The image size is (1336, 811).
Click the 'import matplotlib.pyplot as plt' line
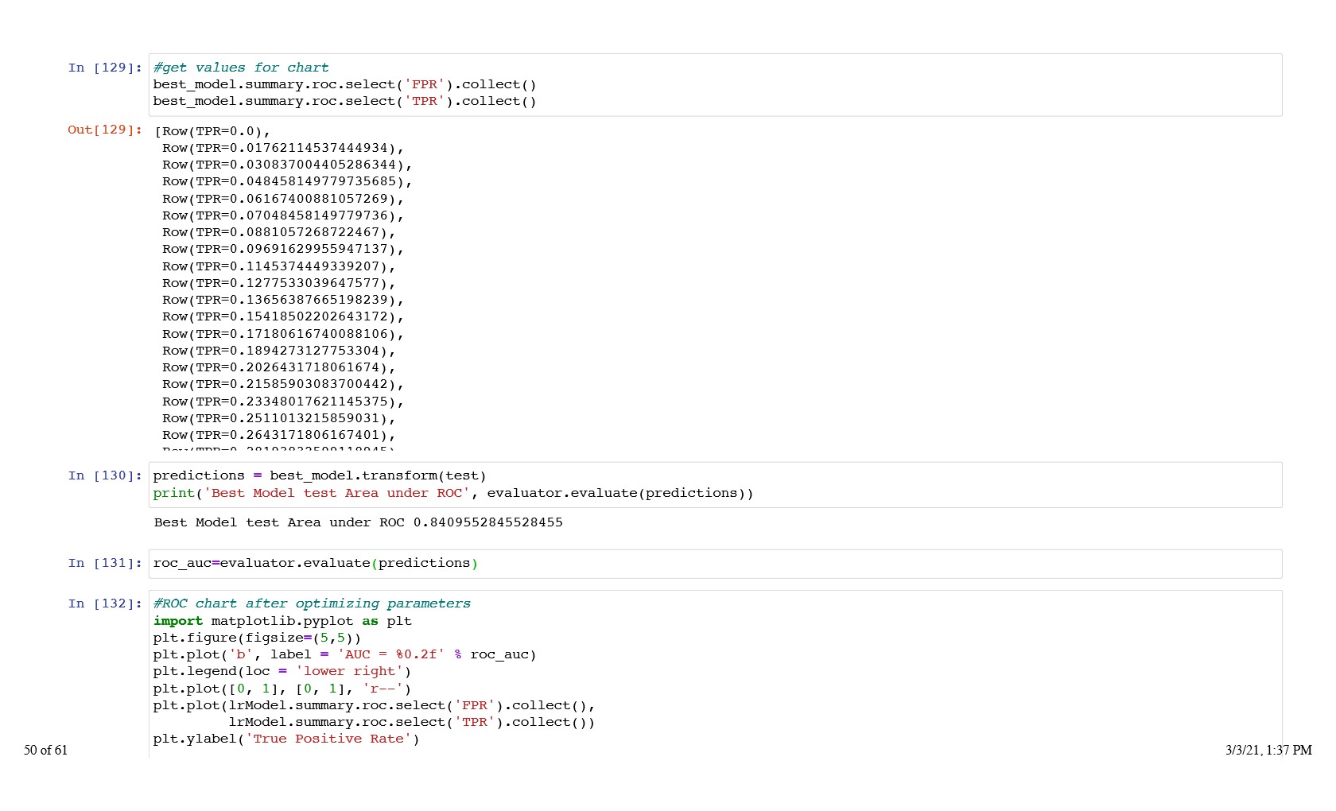point(282,621)
